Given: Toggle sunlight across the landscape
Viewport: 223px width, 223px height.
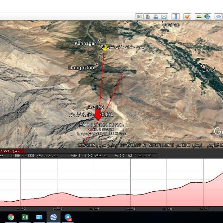Looking at the screenshot, I should [199, 16].
